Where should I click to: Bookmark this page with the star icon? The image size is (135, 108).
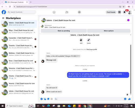tap(124, 7)
